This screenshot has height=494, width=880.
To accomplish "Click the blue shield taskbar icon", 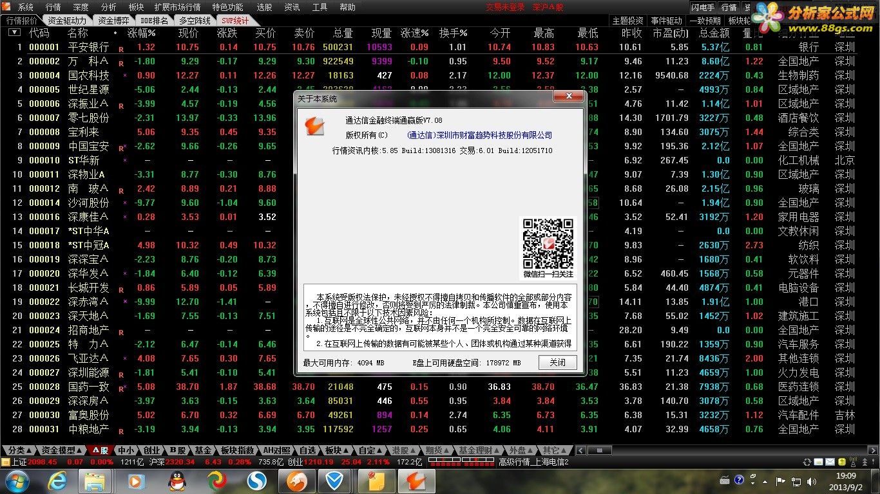I will click(x=335, y=480).
